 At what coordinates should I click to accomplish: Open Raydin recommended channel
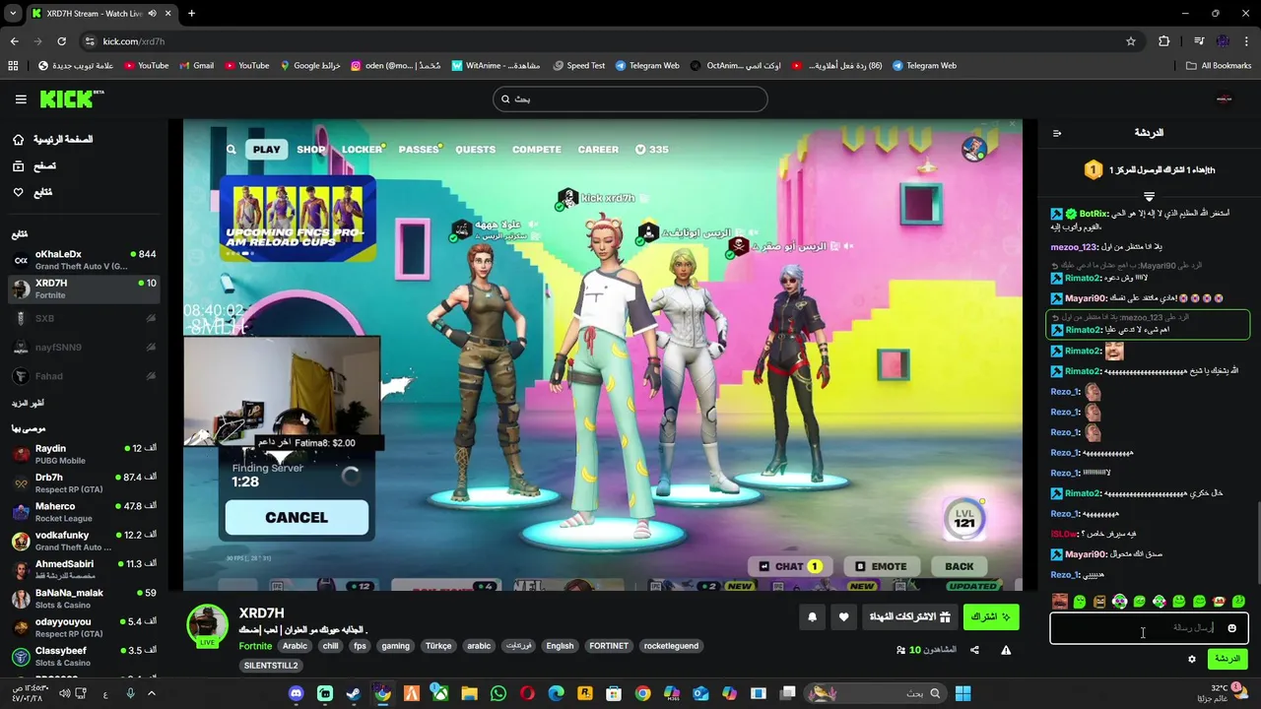pos(84,454)
